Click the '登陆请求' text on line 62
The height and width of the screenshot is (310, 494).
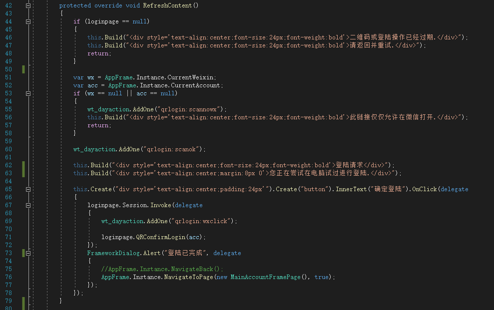coord(349,165)
